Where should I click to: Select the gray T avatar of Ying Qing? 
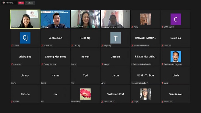pos(116,38)
